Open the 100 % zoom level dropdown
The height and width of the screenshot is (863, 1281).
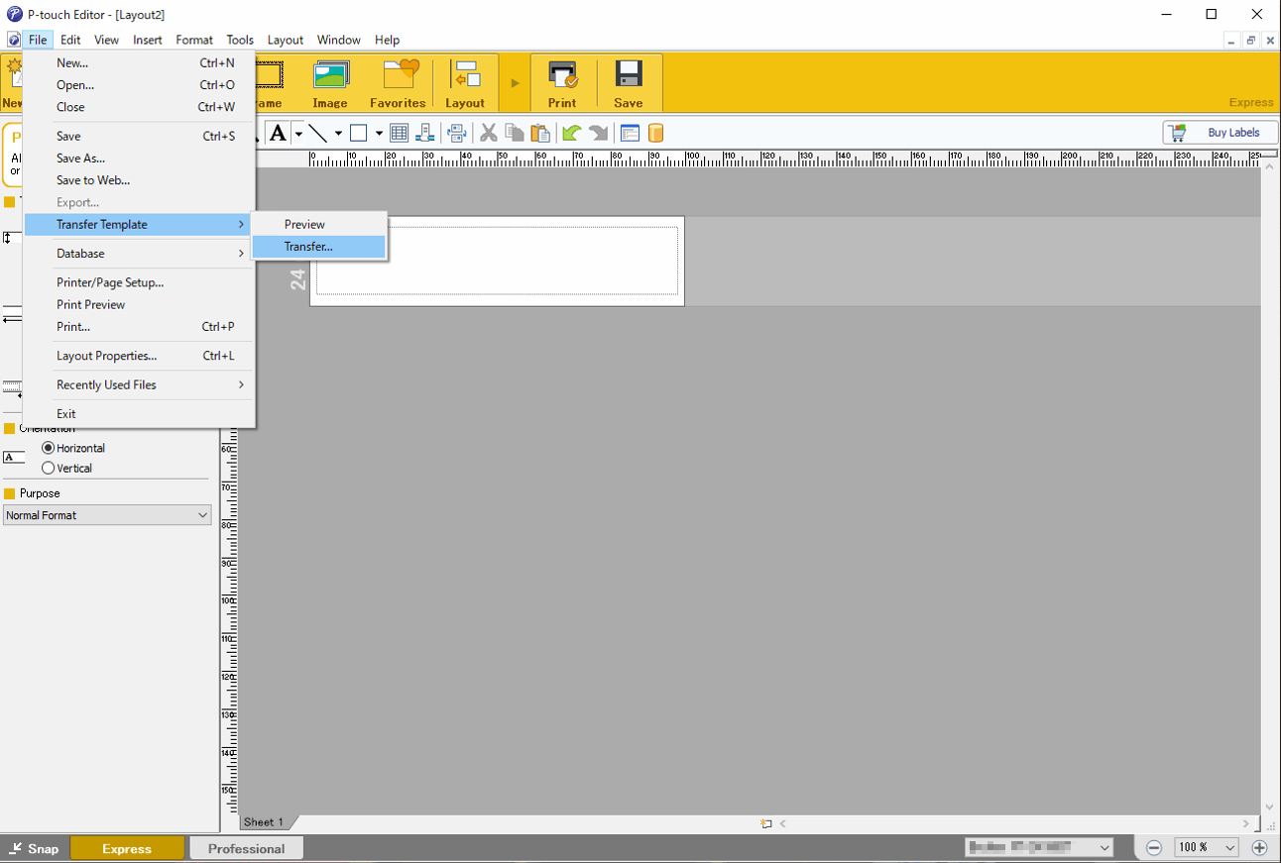pos(1206,847)
